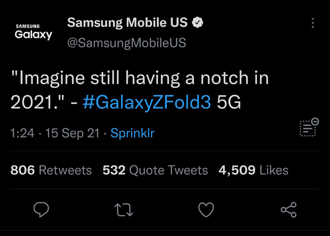Show the 532 Quote Tweets

point(155,170)
